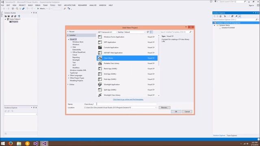
Task: Switch to the first Visual Studio taskbar icon
Action: pos(36,143)
